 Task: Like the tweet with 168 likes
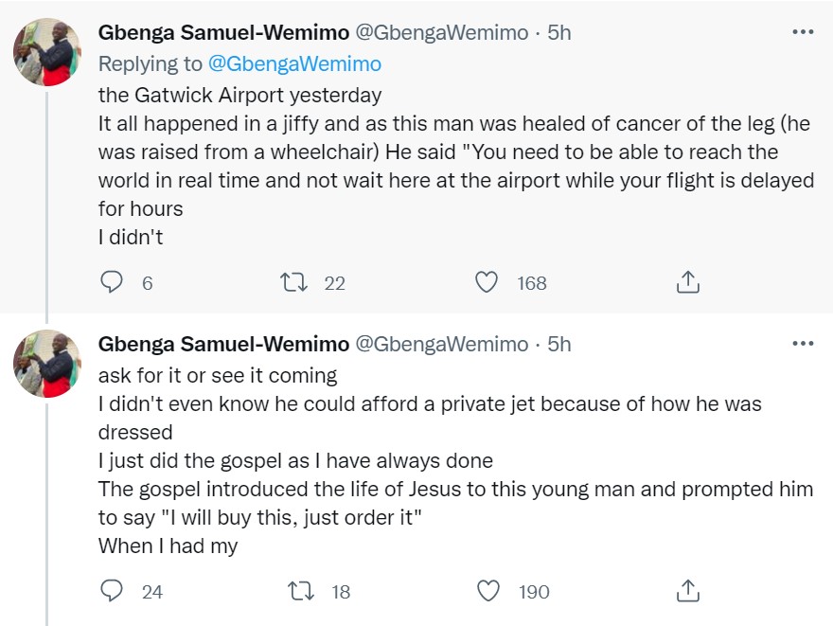[x=487, y=282]
